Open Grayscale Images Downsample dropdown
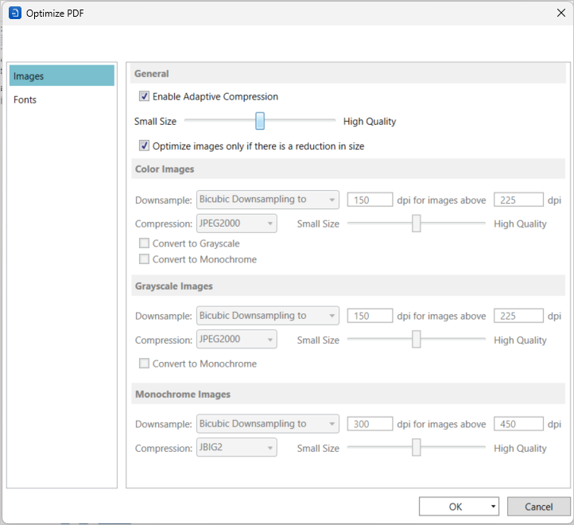574x525 pixels. coord(268,316)
